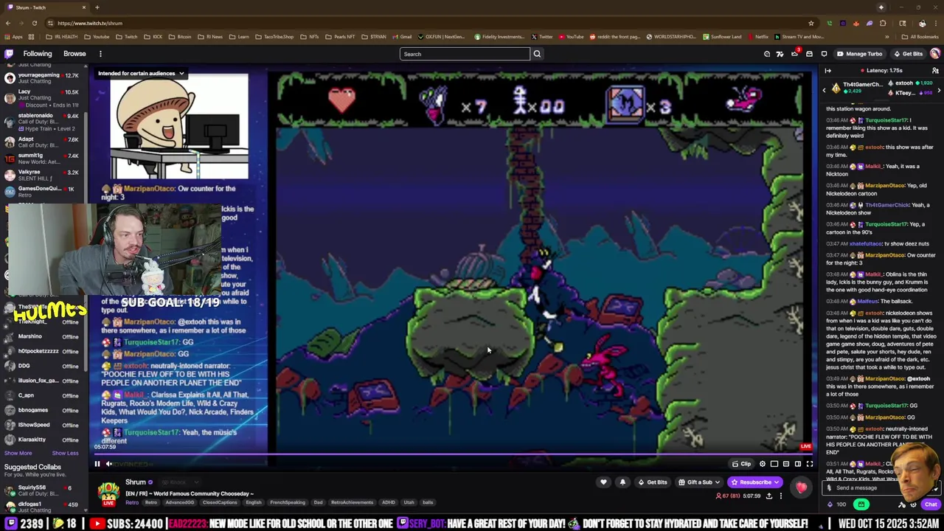Open the three-dot more menu in Twitch nav
The image size is (944, 531).
tap(100, 54)
